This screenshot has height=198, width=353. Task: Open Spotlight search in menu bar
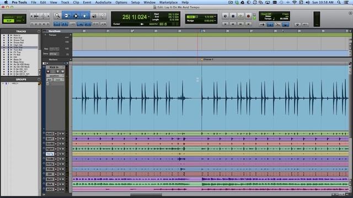click(339, 2)
